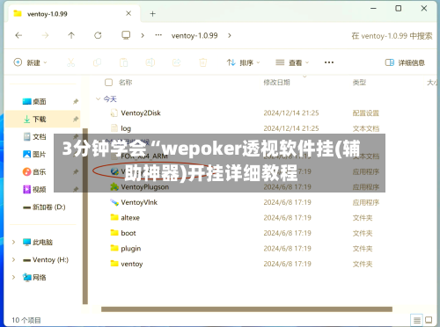
Task: Click the Paste clipboard icon
Action: (x=124, y=62)
